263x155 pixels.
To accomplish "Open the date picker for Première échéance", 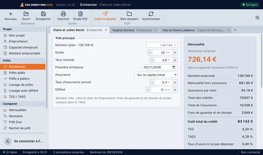I will [x=174, y=67].
